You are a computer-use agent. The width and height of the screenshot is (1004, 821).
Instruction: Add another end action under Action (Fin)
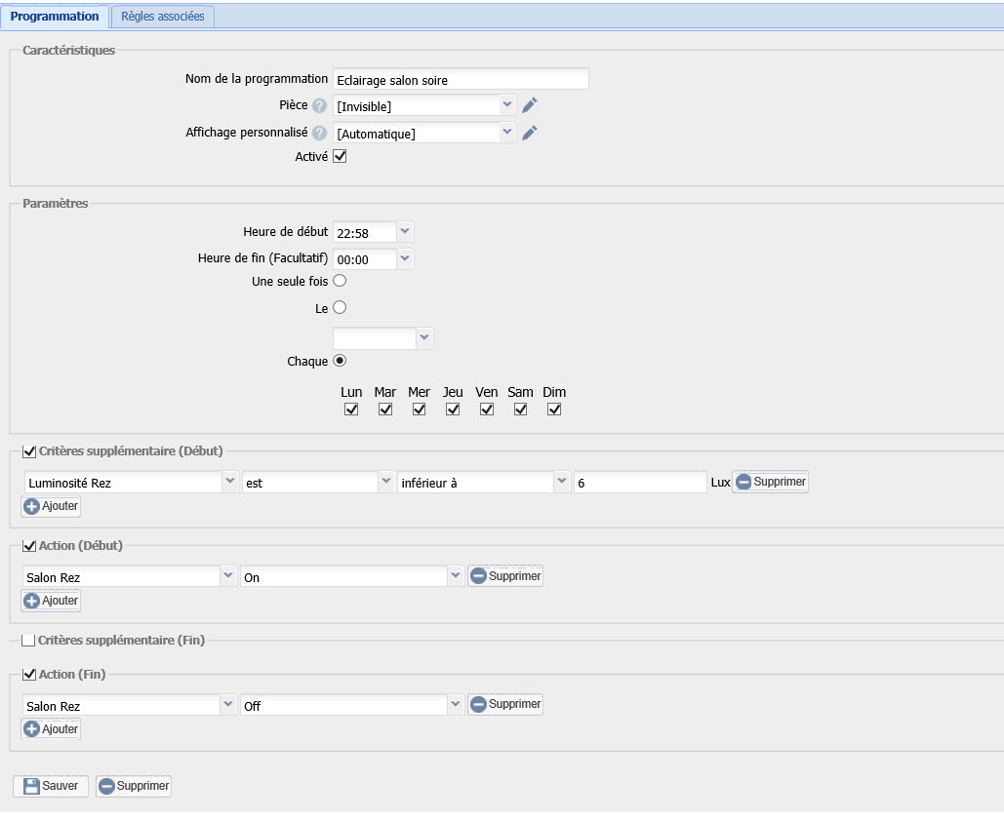51,729
